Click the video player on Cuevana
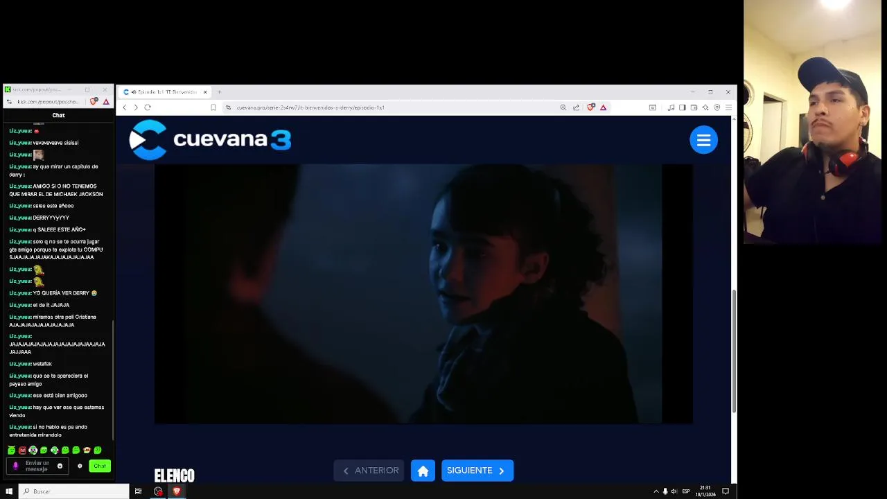 click(x=423, y=294)
